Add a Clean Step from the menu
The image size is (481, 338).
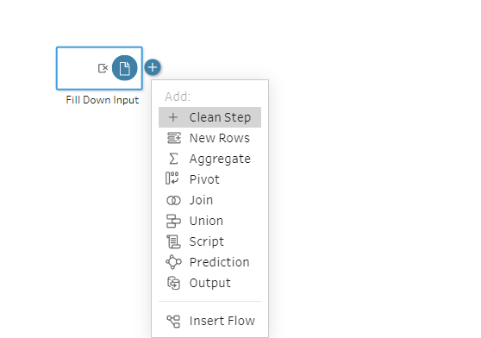tap(209, 117)
